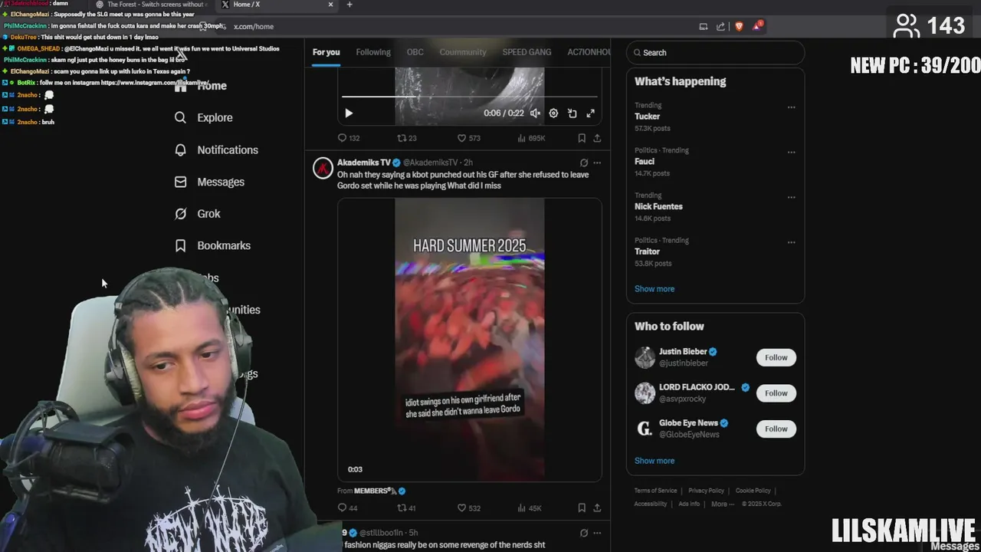Open more options on Akademiks TV post
This screenshot has height=552, width=981.
(x=597, y=163)
